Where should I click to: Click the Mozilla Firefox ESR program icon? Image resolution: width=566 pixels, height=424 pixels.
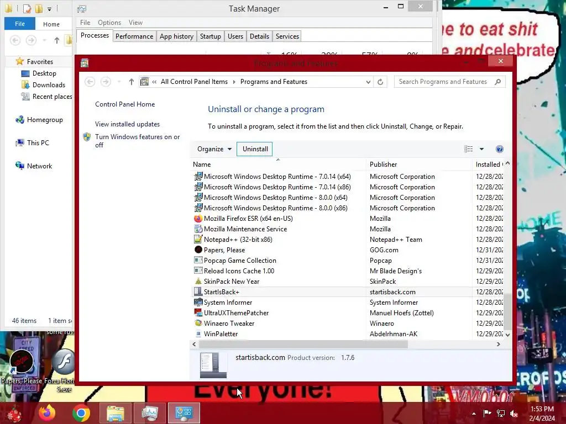coord(198,219)
